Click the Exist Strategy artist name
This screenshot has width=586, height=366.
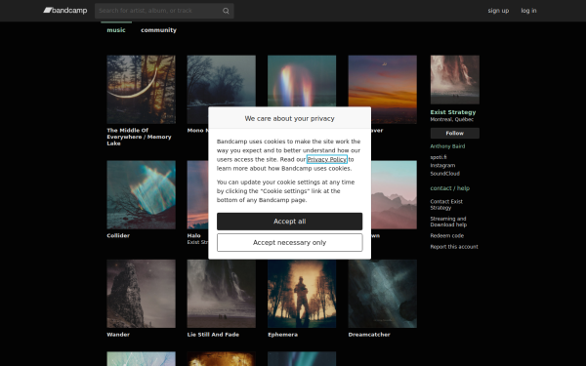tap(453, 112)
